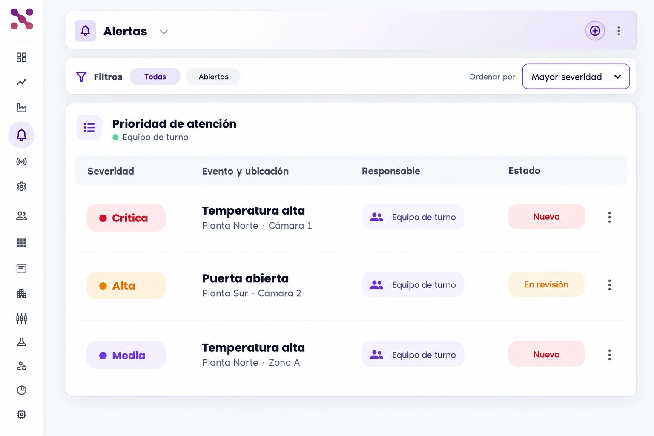This screenshot has width=654, height=436.
Task: Click the add alert plus icon
Action: 595,31
